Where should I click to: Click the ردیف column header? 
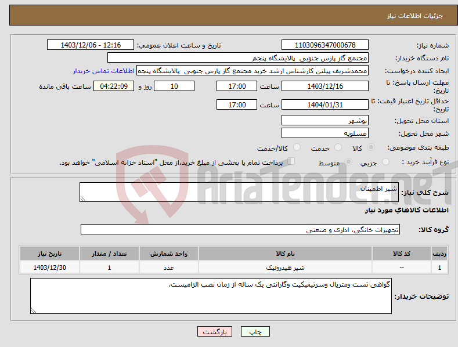coord(439,254)
